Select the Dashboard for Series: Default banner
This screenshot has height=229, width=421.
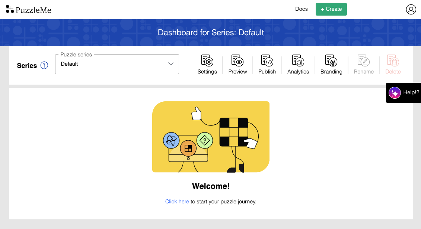point(211,33)
